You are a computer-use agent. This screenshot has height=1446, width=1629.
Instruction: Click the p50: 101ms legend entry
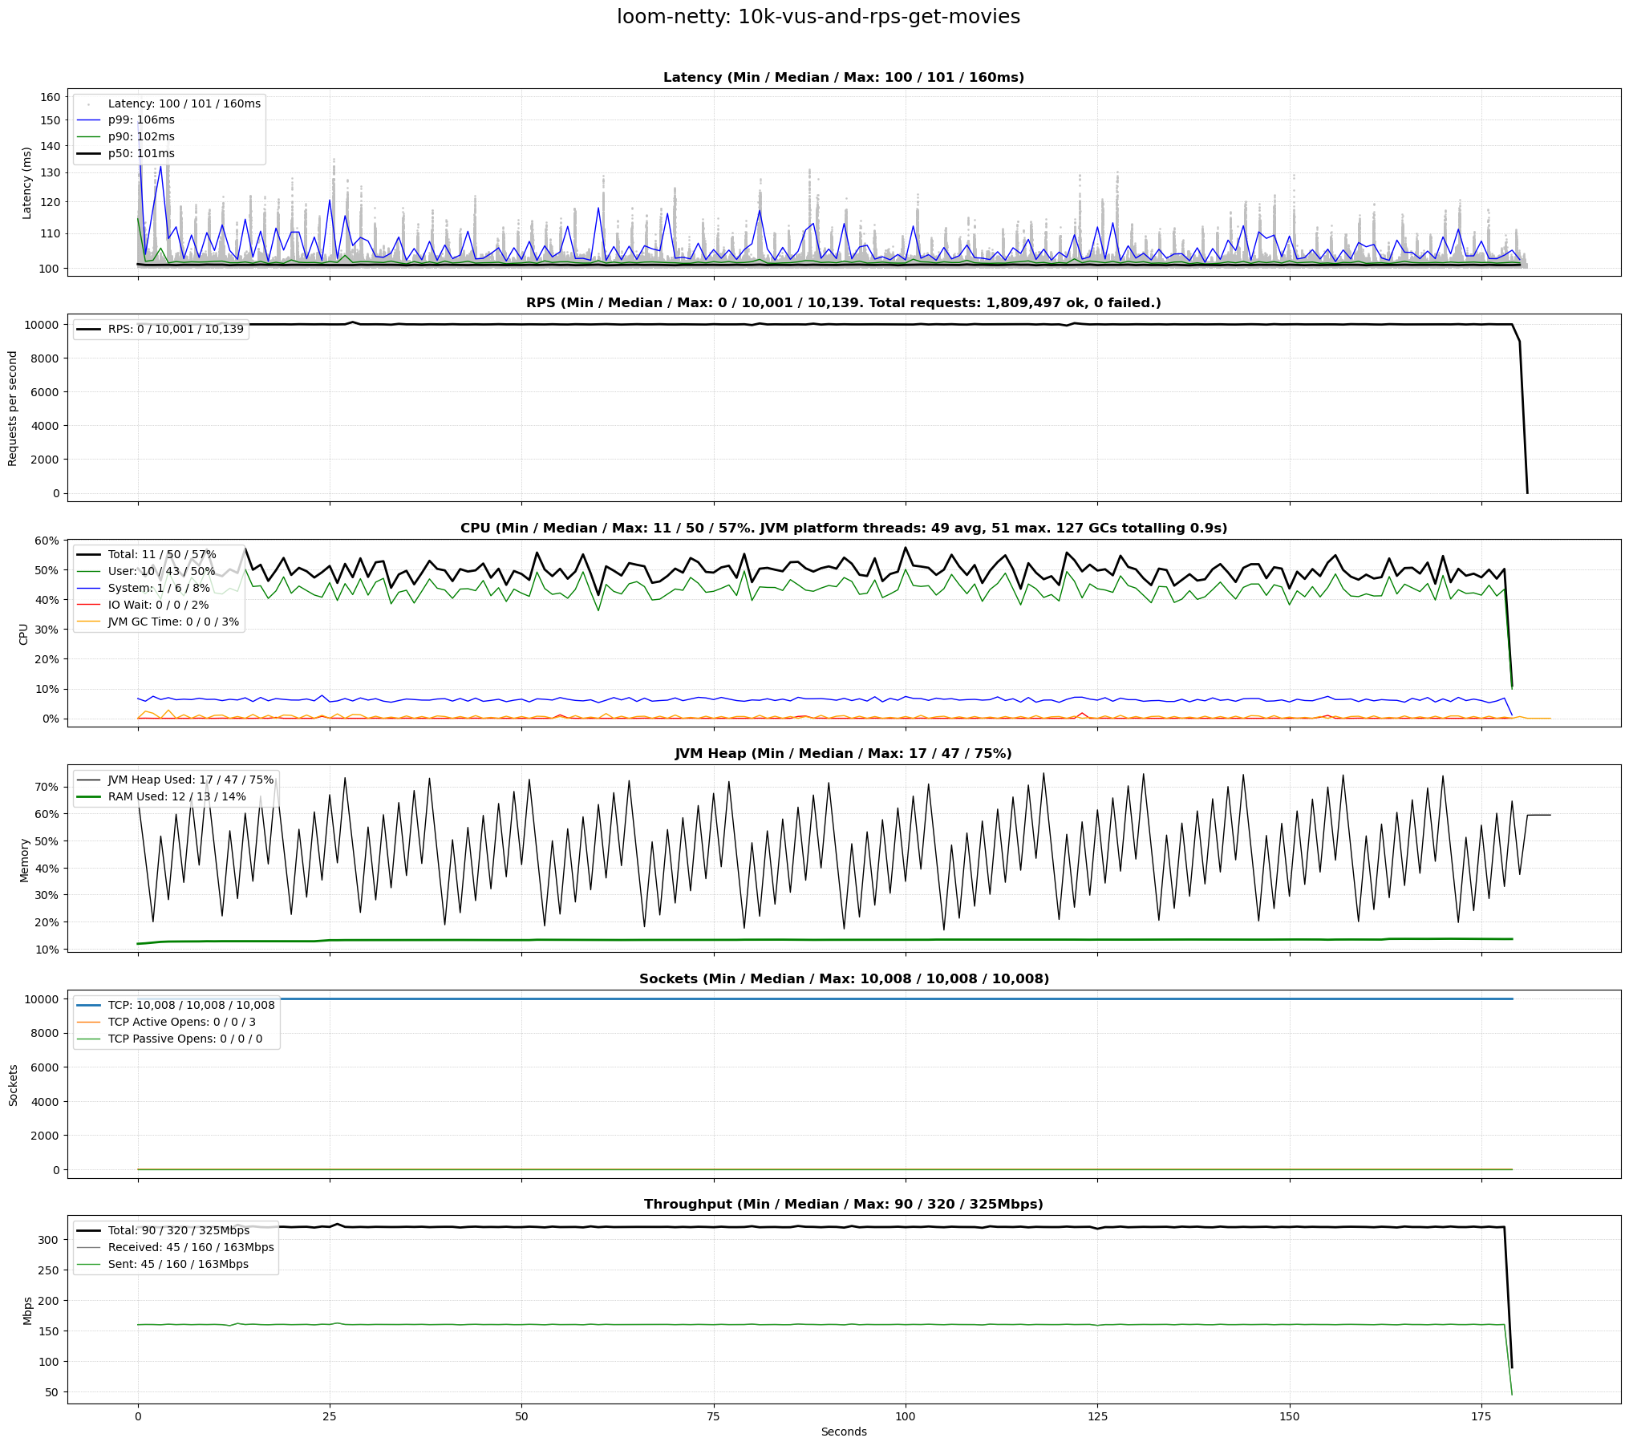tap(141, 154)
